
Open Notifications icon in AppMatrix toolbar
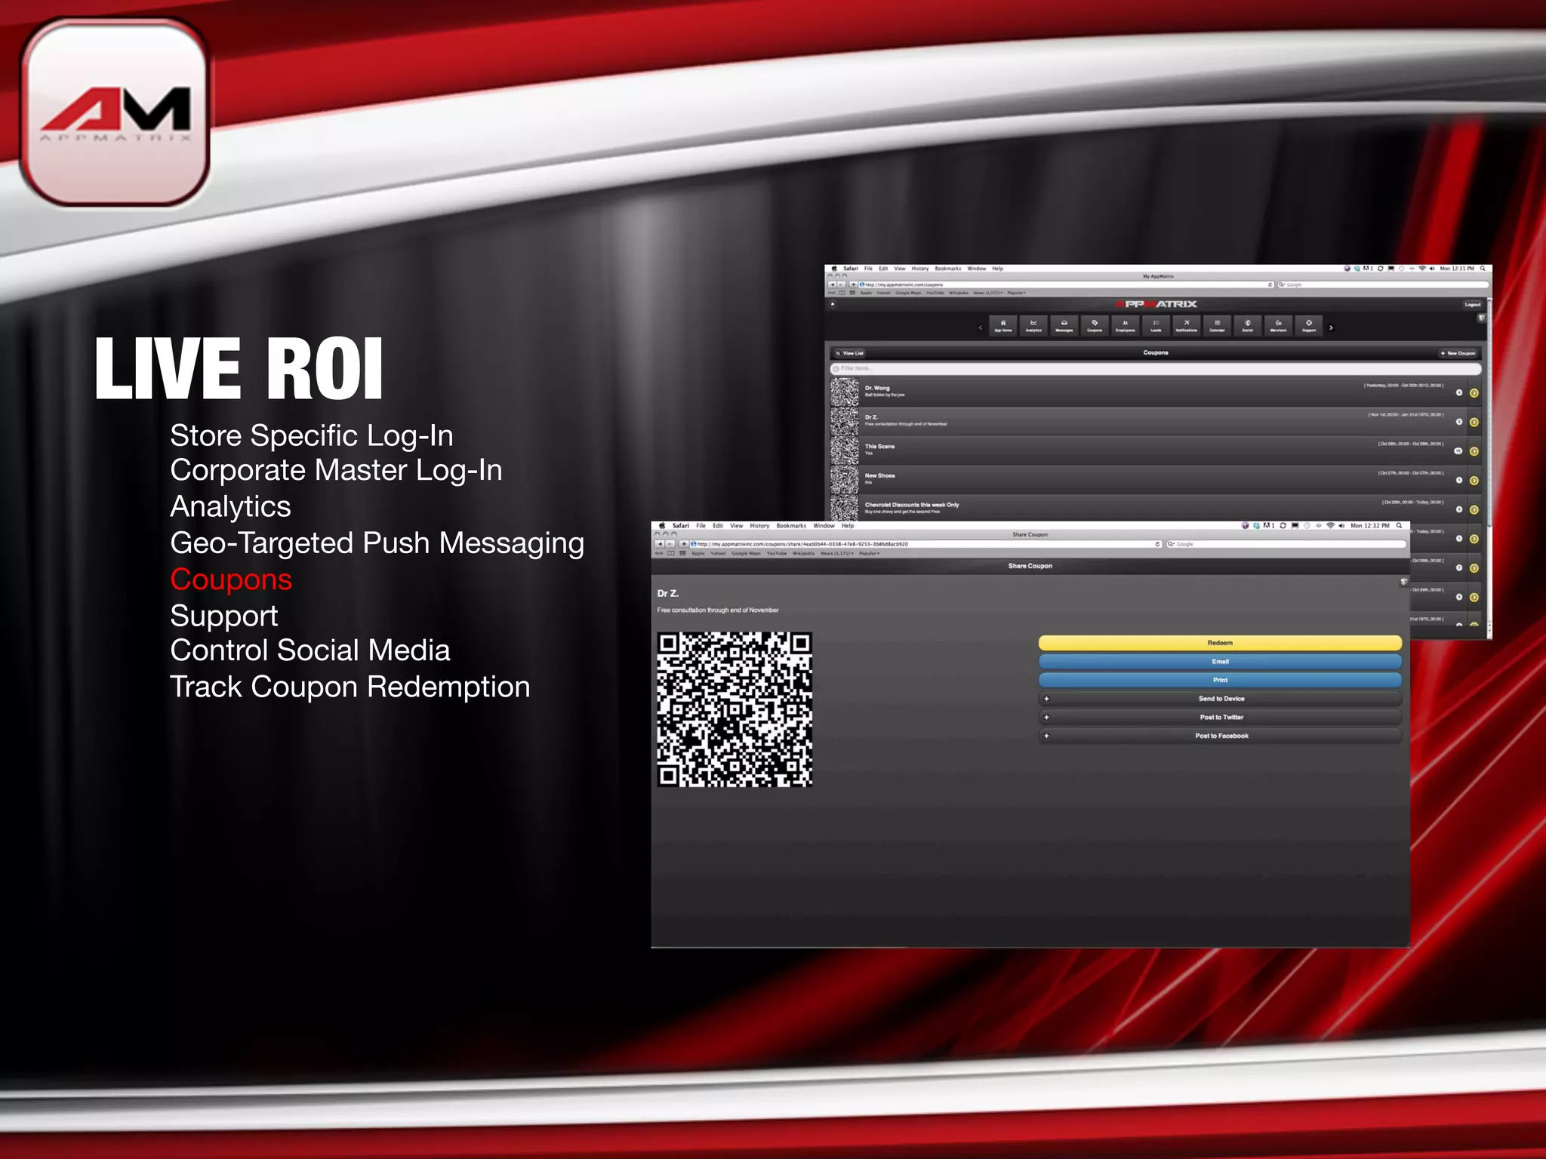[1186, 325]
